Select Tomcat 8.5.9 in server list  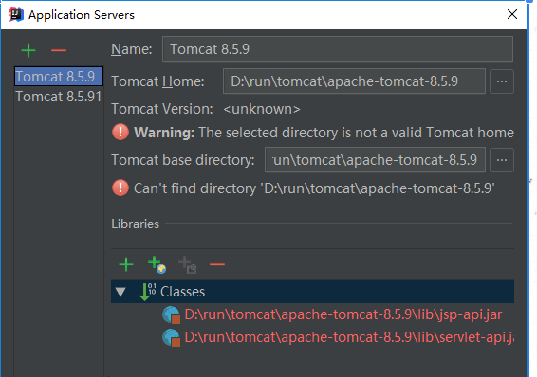point(59,76)
